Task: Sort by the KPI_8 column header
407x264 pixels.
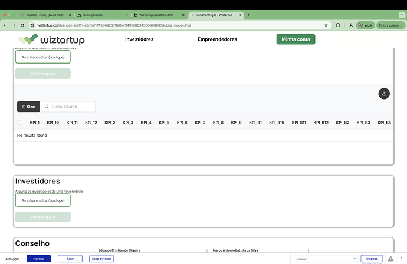Action: [218, 123]
